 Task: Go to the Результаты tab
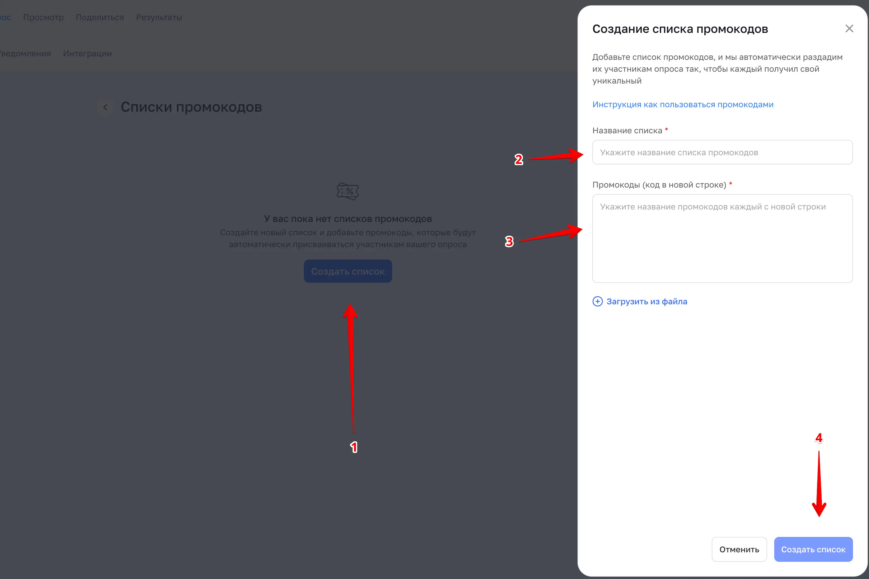(159, 17)
